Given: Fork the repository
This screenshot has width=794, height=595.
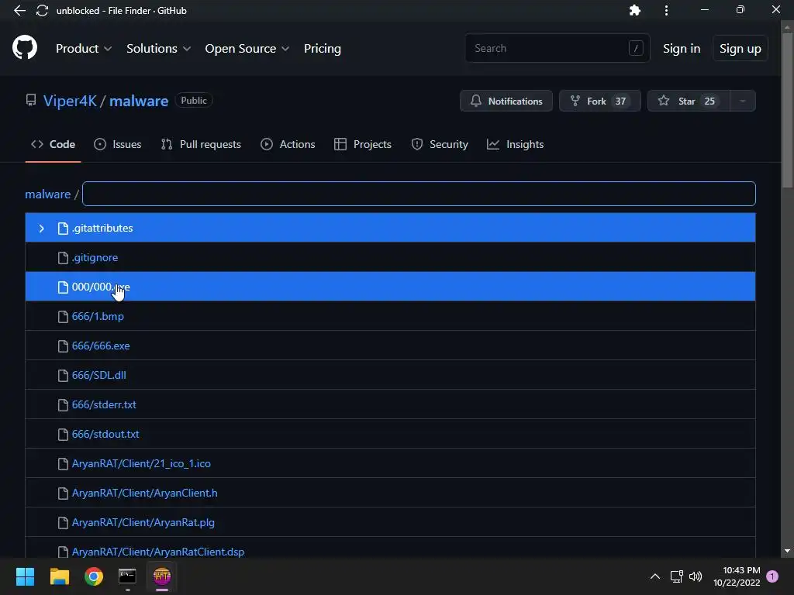Looking at the screenshot, I should pos(599,101).
